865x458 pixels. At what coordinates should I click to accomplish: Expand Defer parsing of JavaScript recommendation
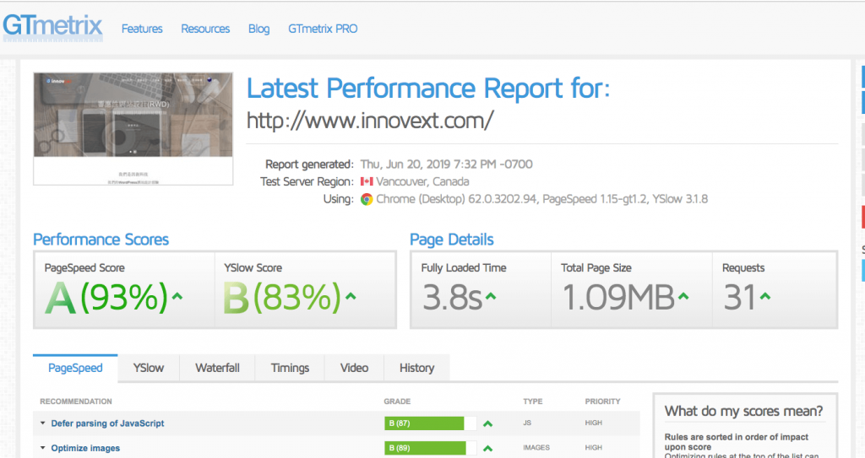pos(107,423)
